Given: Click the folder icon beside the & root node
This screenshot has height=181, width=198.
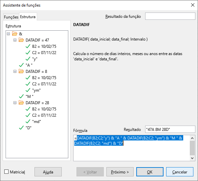Looking at the screenshot, I should [14, 34].
